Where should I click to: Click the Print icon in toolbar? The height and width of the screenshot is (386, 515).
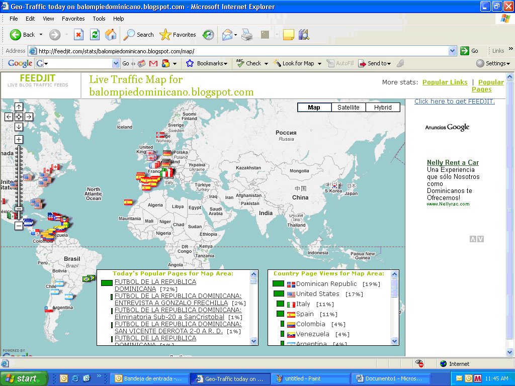tap(246, 35)
